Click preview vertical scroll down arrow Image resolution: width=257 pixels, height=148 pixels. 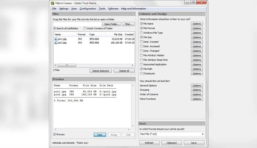(x=133, y=126)
